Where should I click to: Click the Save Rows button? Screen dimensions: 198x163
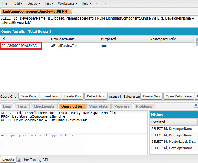click(x=29, y=96)
